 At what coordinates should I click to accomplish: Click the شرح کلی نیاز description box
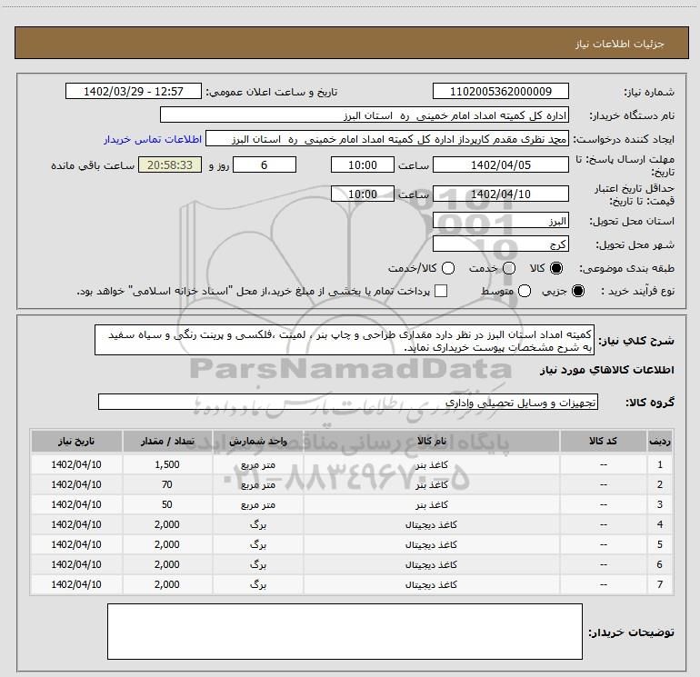345,341
